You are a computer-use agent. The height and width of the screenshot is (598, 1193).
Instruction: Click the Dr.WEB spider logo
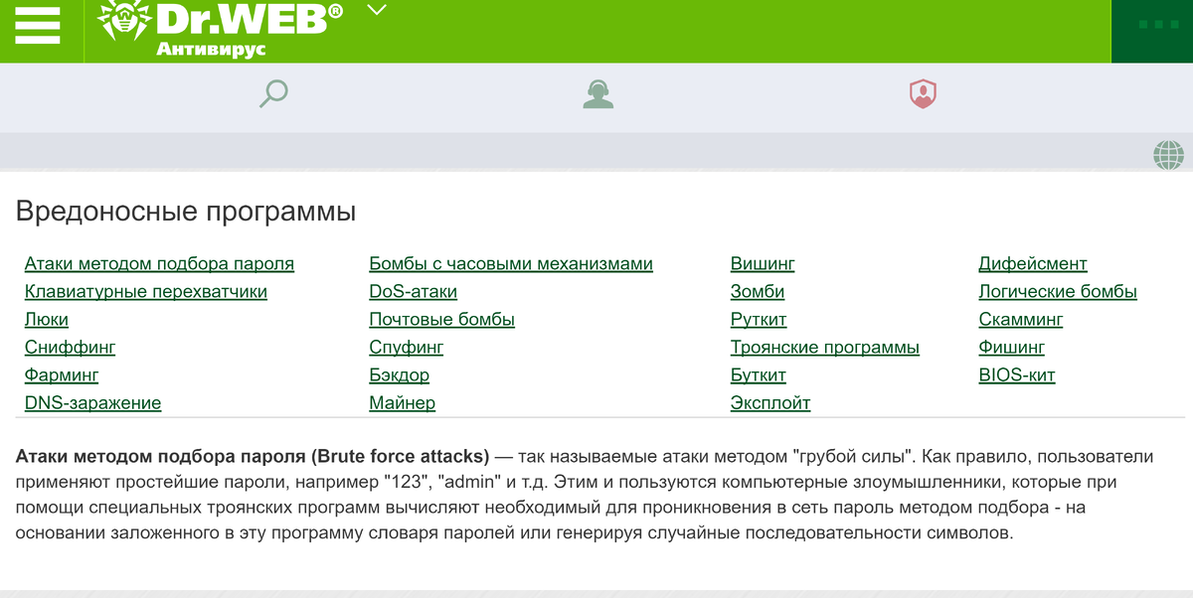[121, 24]
